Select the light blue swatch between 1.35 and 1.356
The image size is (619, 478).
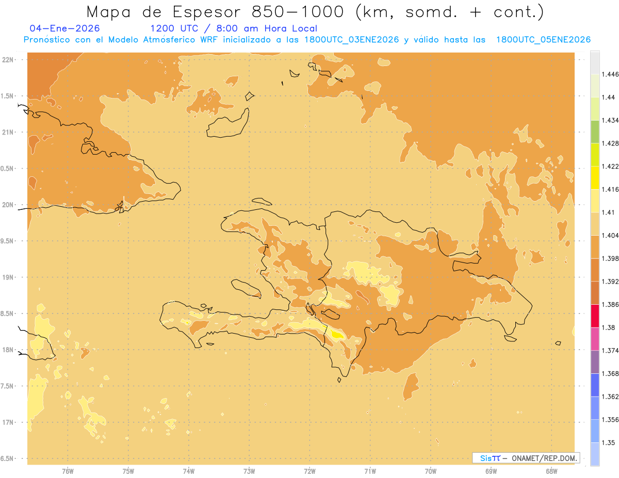[x=595, y=431]
